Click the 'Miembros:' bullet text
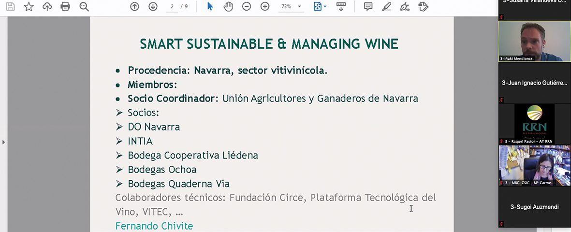This screenshot has height=232, width=571. click(x=152, y=85)
